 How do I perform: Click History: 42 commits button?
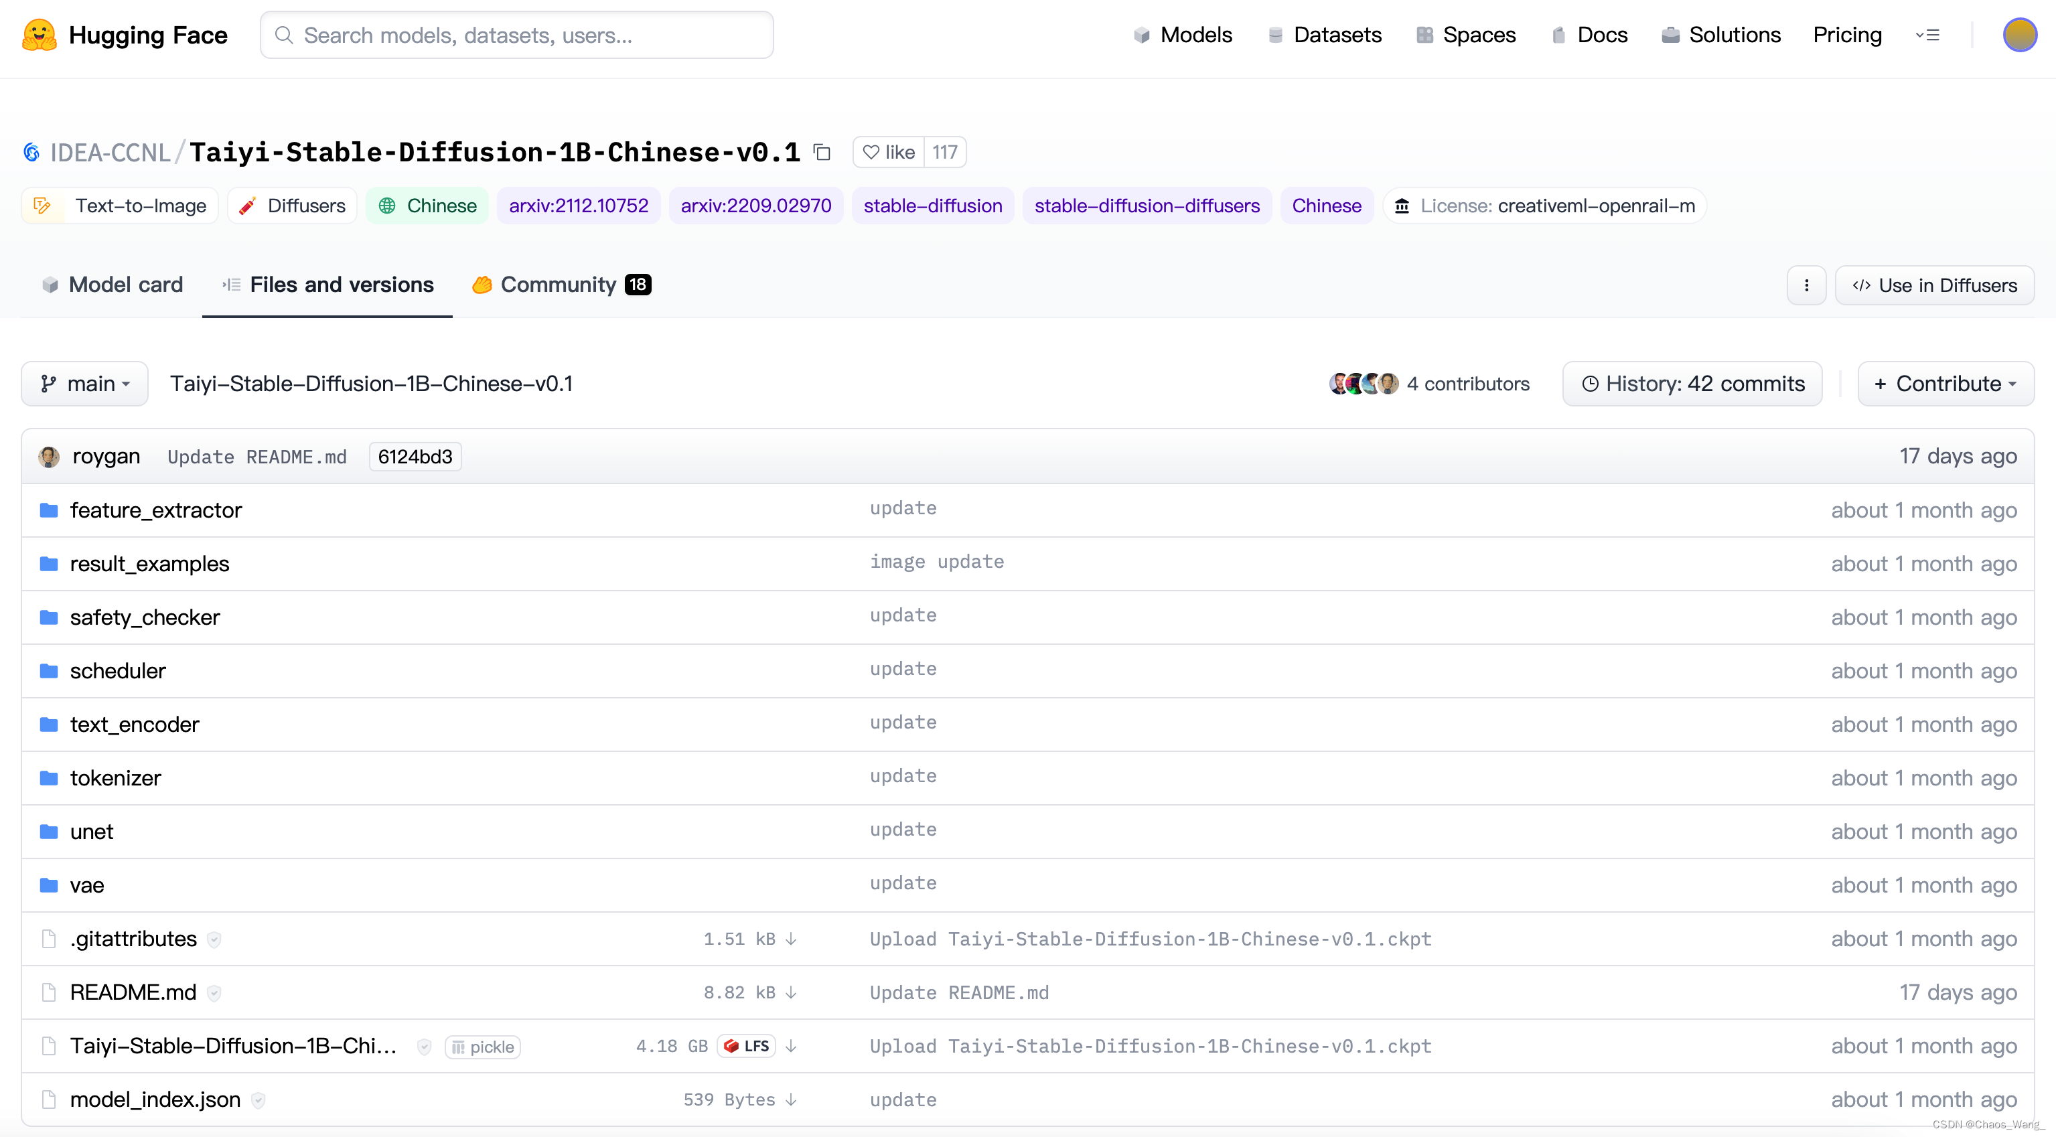pyautogui.click(x=1692, y=384)
